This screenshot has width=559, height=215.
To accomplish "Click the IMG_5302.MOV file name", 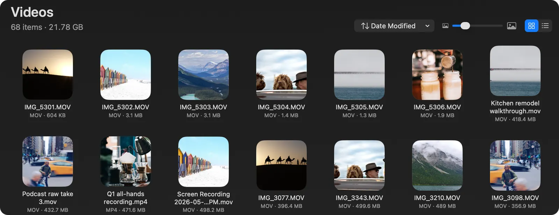I will [125, 107].
